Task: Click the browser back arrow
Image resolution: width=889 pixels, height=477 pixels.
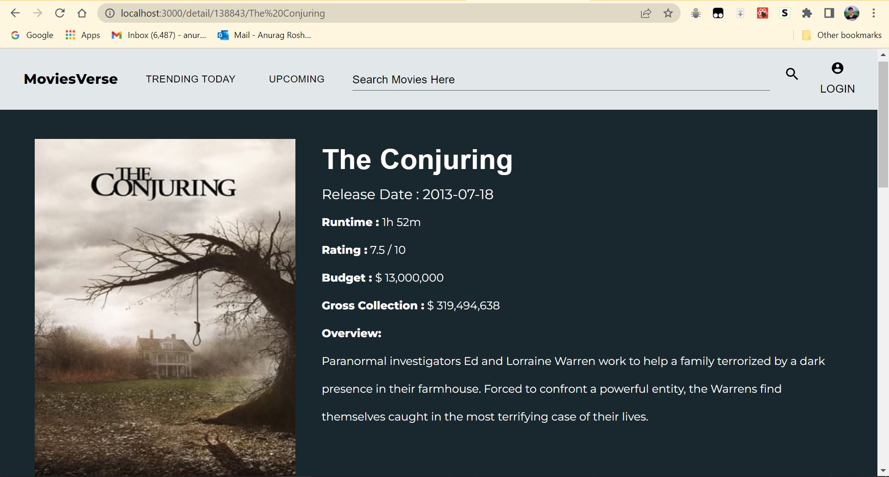Action: [15, 13]
